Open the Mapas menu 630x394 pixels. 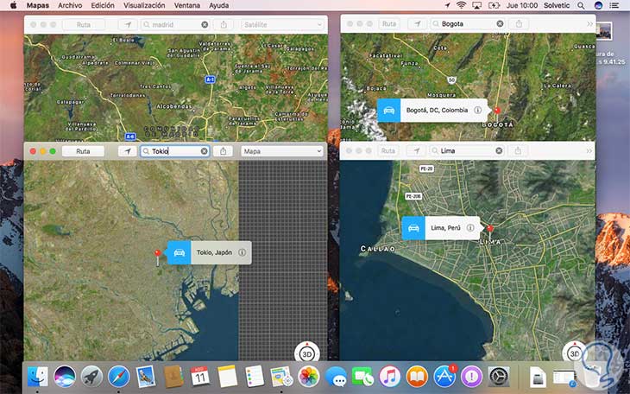(x=37, y=5)
